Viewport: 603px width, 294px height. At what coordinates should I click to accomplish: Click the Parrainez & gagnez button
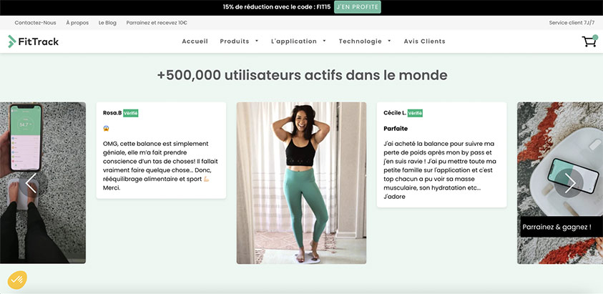561,227
